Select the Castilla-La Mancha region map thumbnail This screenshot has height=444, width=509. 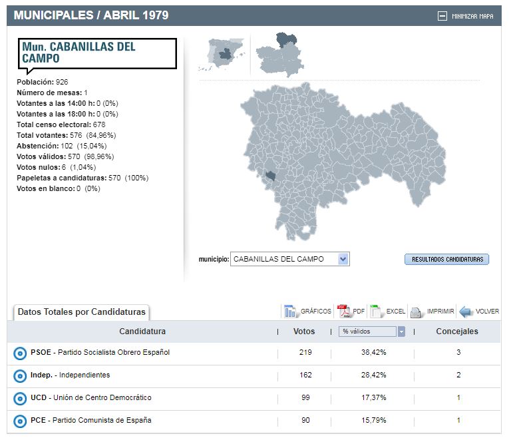pyautogui.click(x=279, y=55)
